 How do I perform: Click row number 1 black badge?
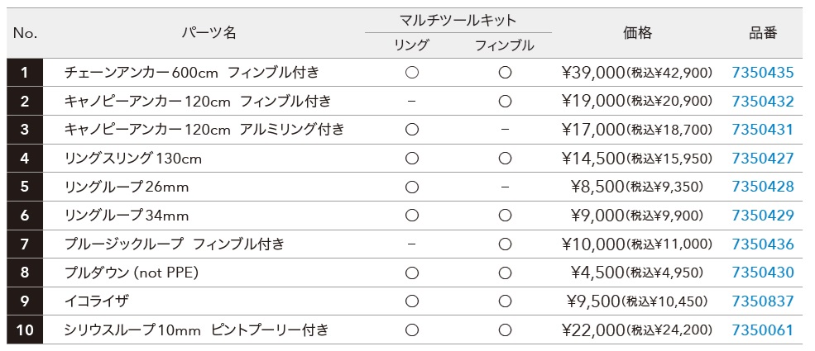[x=25, y=73]
